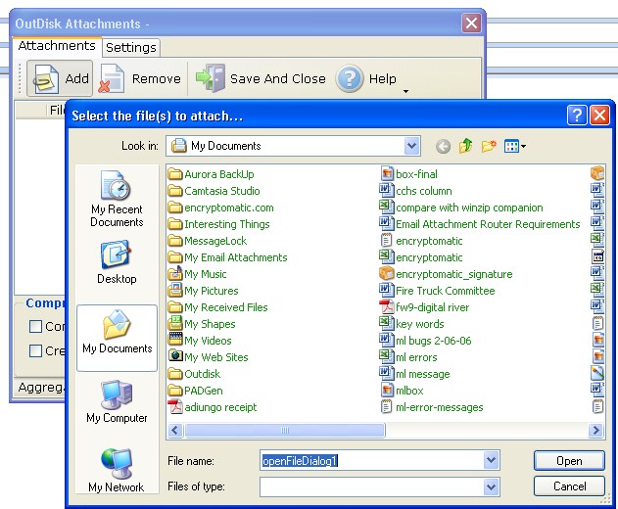This screenshot has width=618, height=509.
Task: Click the Remove attachment toolbar button
Action: pos(141,78)
